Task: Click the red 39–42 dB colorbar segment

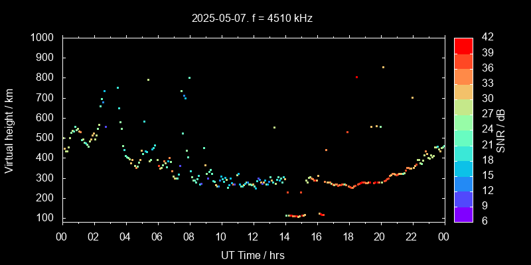Action: (463, 45)
